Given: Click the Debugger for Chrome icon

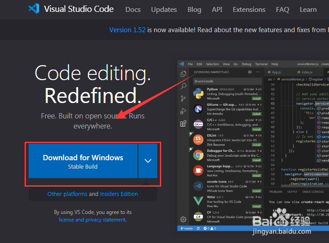Looking at the screenshot, I should 198,155.
